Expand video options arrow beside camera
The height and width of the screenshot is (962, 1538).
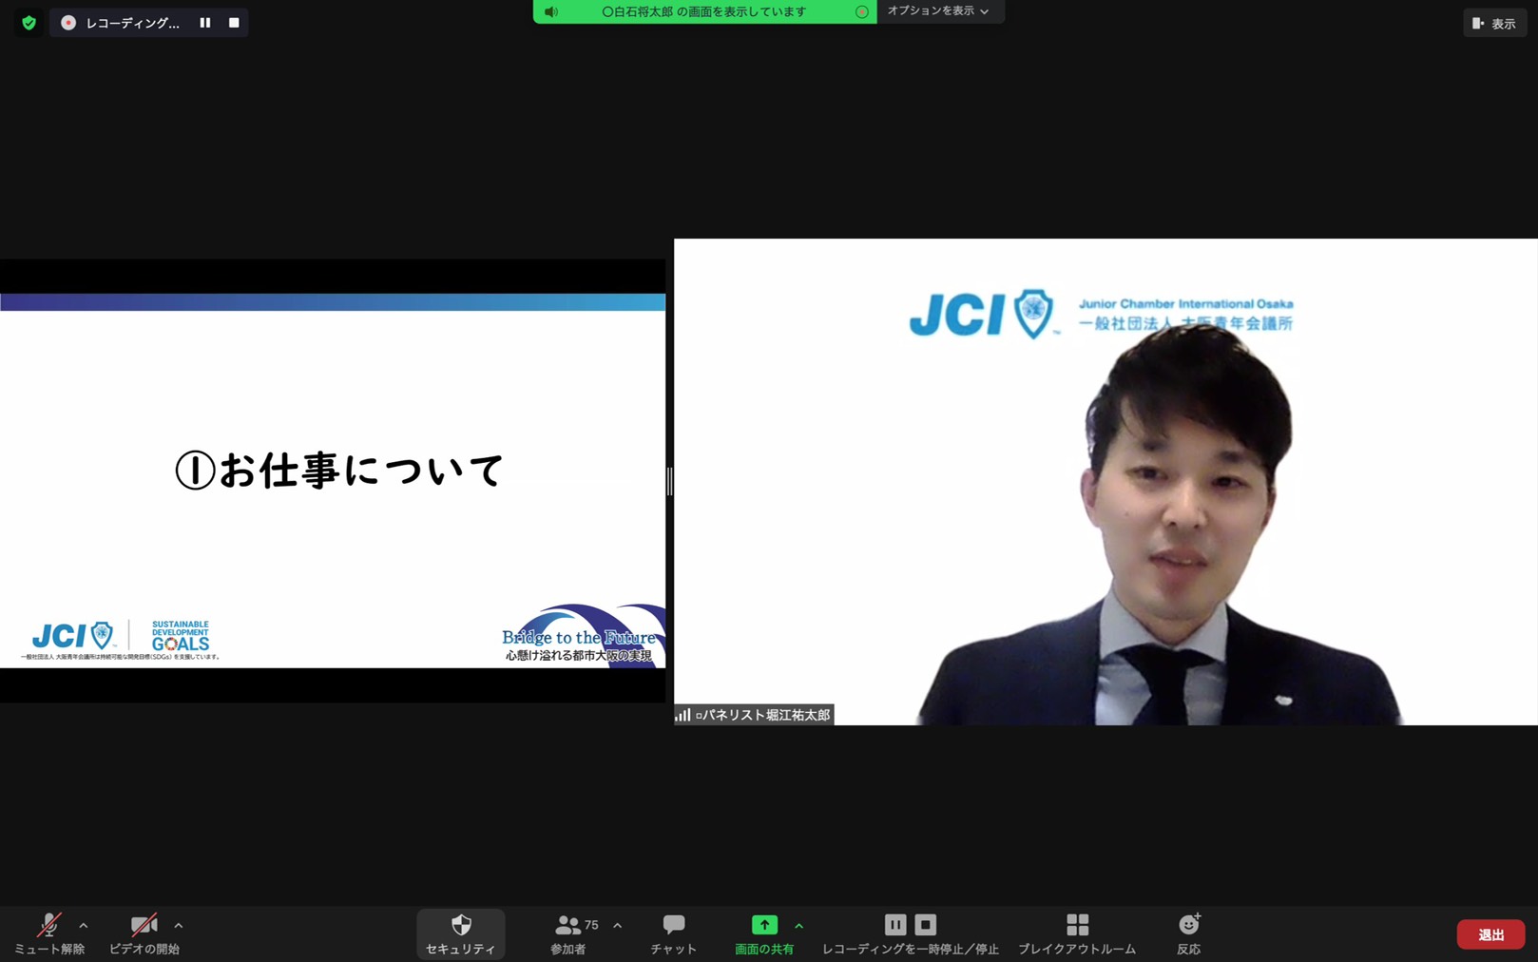pyautogui.click(x=179, y=925)
